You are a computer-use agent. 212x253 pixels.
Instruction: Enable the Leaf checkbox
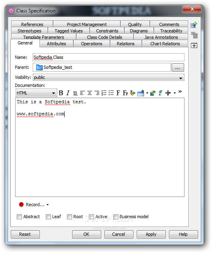[48, 217]
